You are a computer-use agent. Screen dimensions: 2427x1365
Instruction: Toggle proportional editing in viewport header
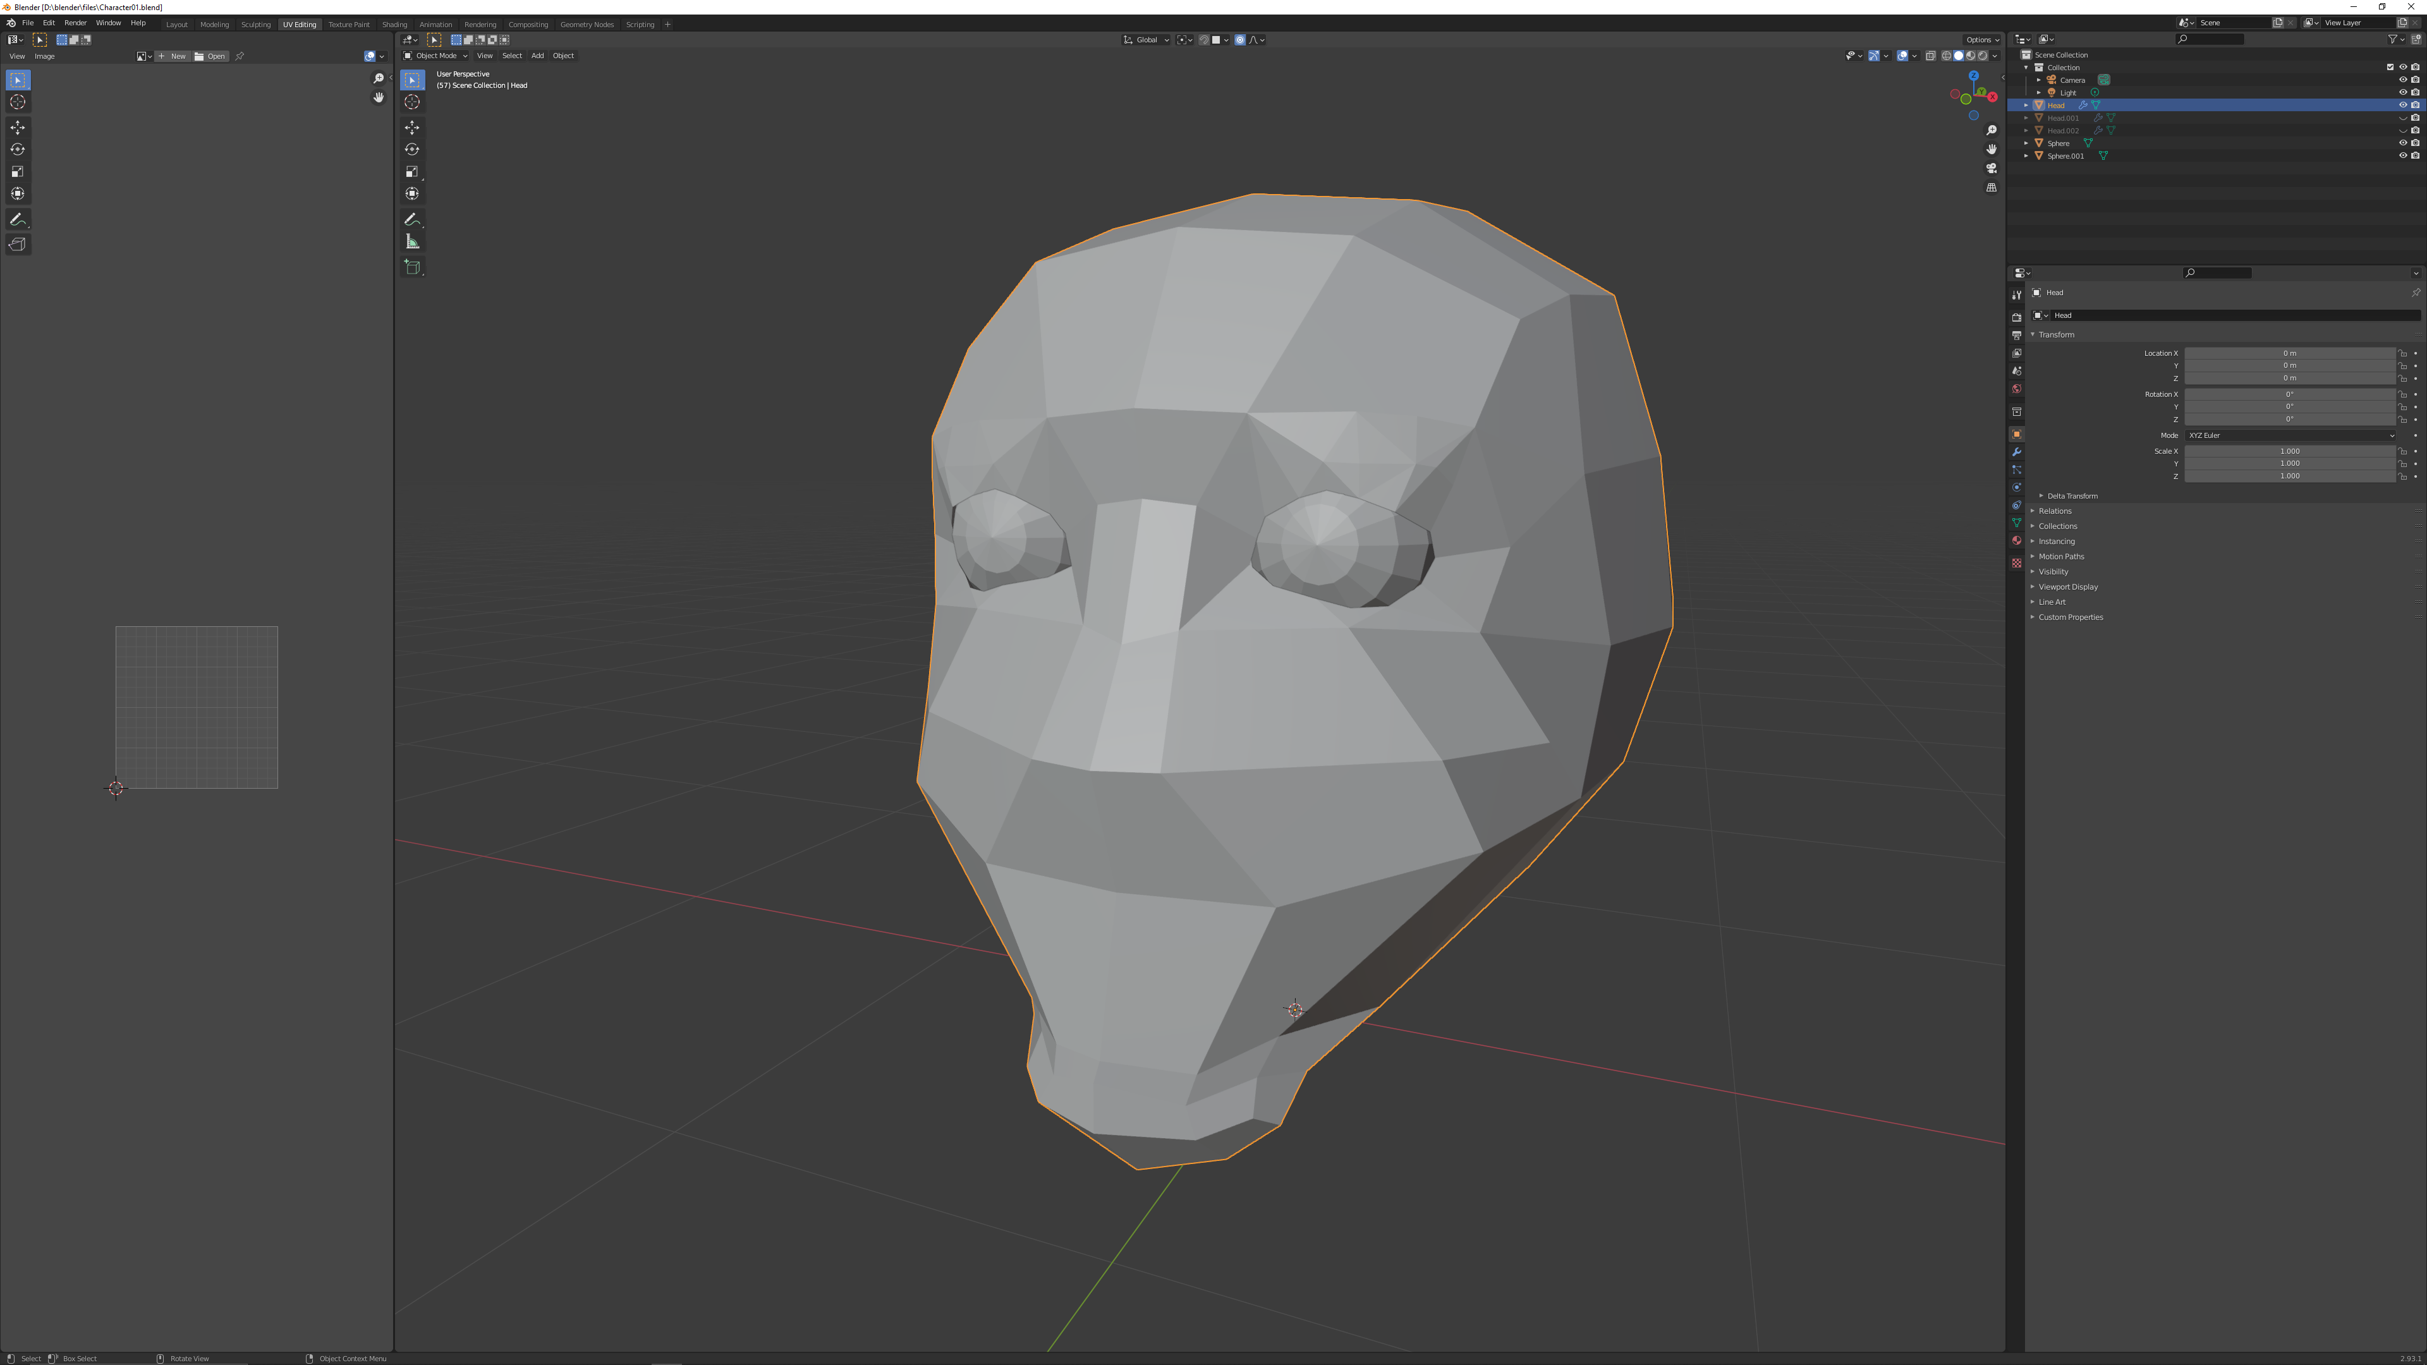tap(1240, 40)
